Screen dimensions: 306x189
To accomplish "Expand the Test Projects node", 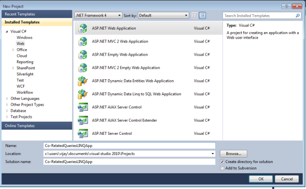I will pos(7,117).
